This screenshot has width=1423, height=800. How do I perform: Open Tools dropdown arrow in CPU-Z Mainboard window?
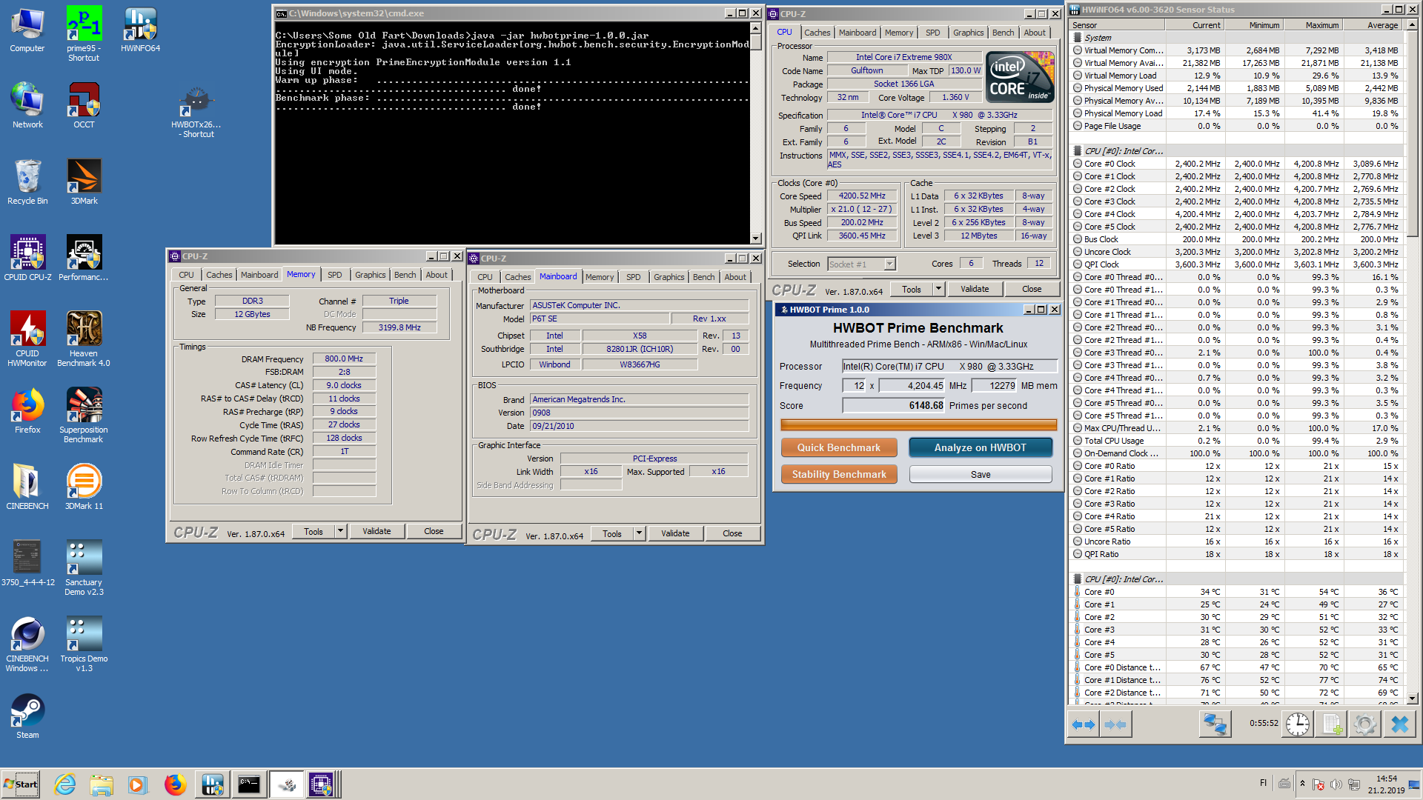point(639,533)
